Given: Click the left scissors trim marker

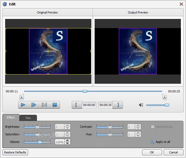Looking at the screenshot, I should 22,97.
